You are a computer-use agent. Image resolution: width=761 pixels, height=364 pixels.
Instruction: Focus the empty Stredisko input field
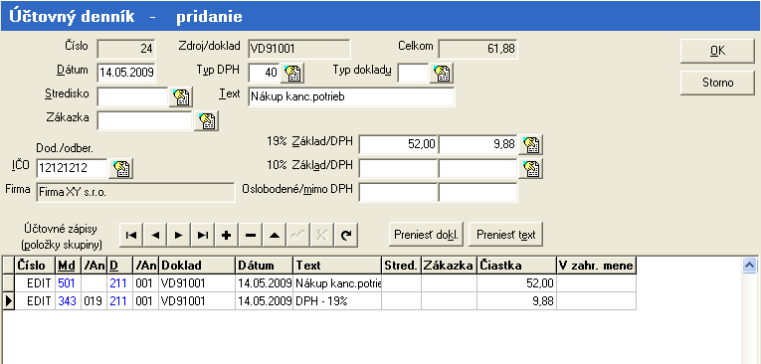pos(132,97)
